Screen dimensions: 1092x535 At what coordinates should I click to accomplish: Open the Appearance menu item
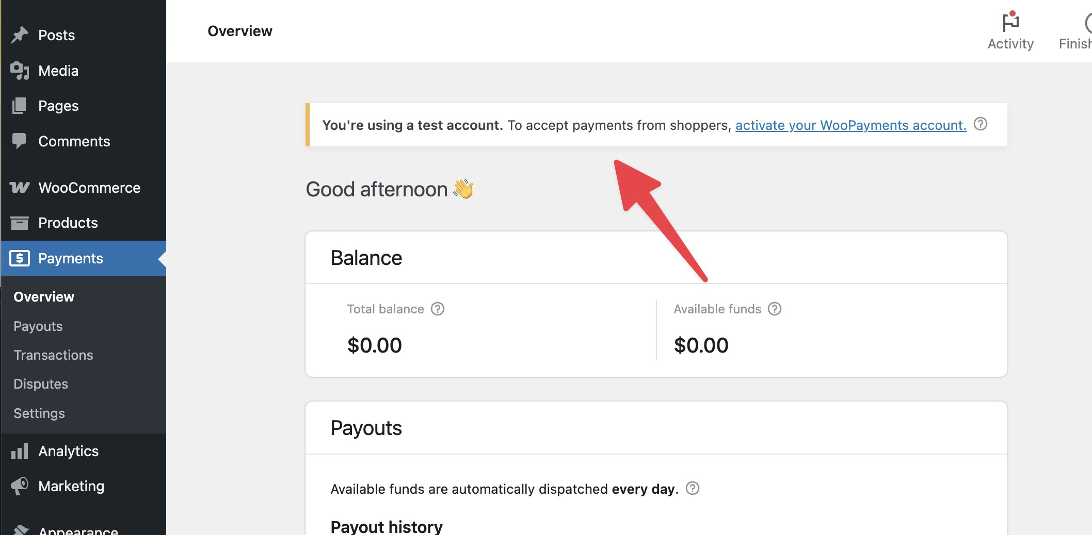[x=78, y=530]
